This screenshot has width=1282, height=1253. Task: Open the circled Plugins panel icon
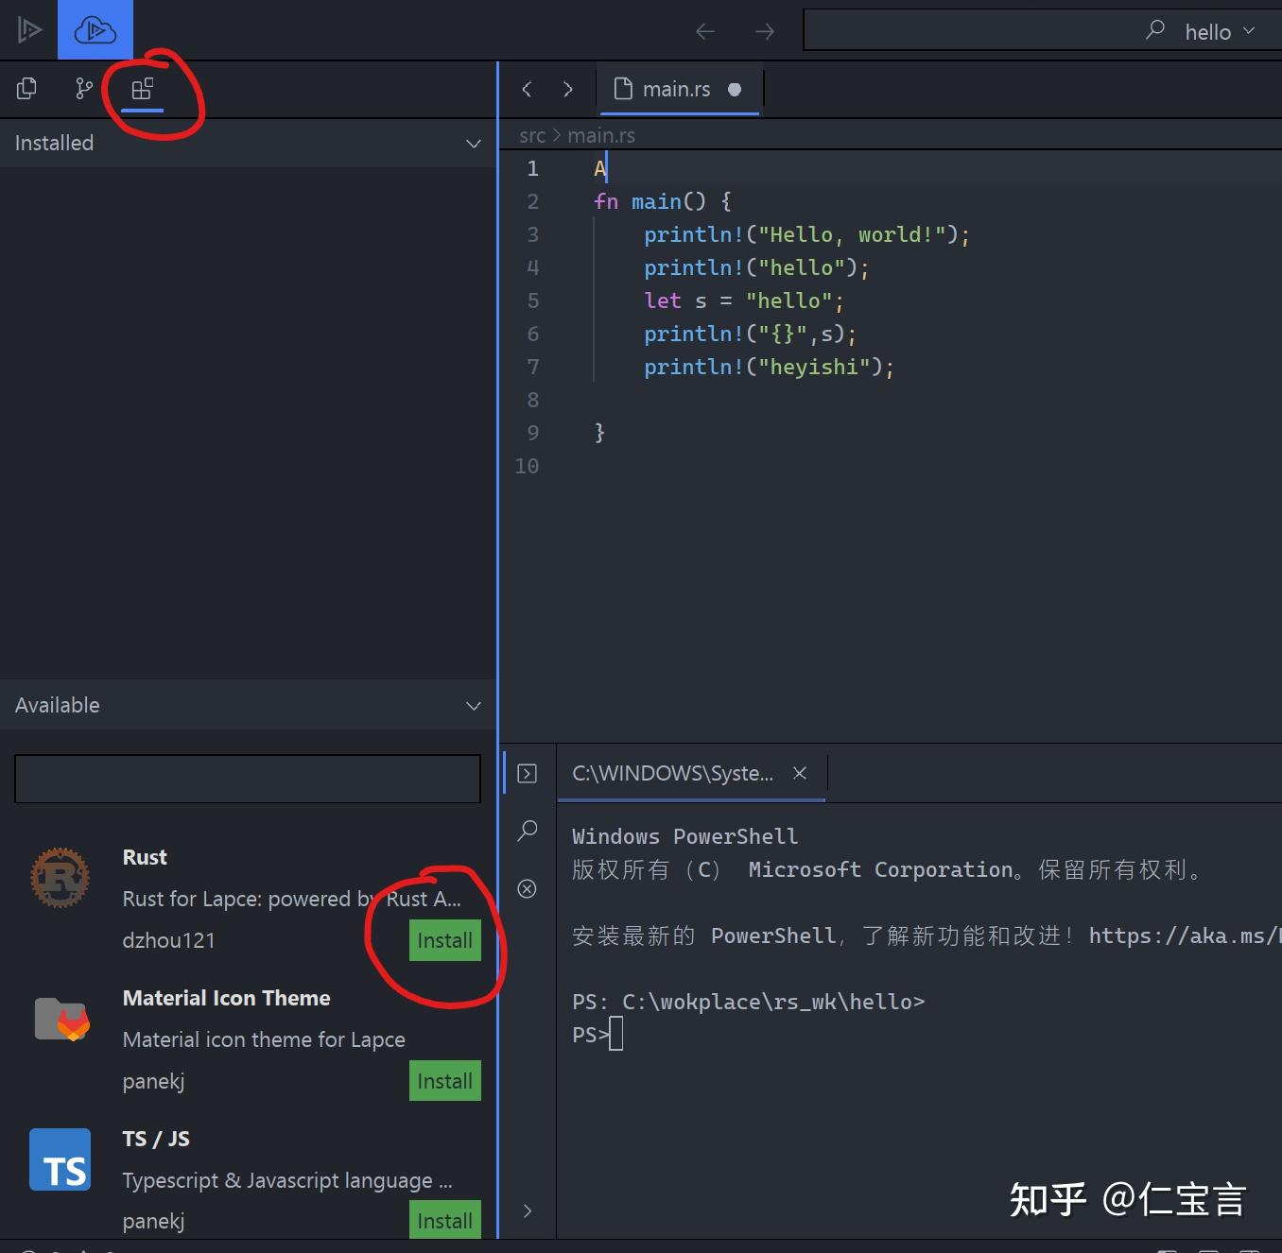click(142, 88)
